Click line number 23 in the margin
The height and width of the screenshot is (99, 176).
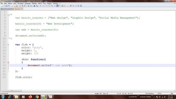click(x=4, y=77)
